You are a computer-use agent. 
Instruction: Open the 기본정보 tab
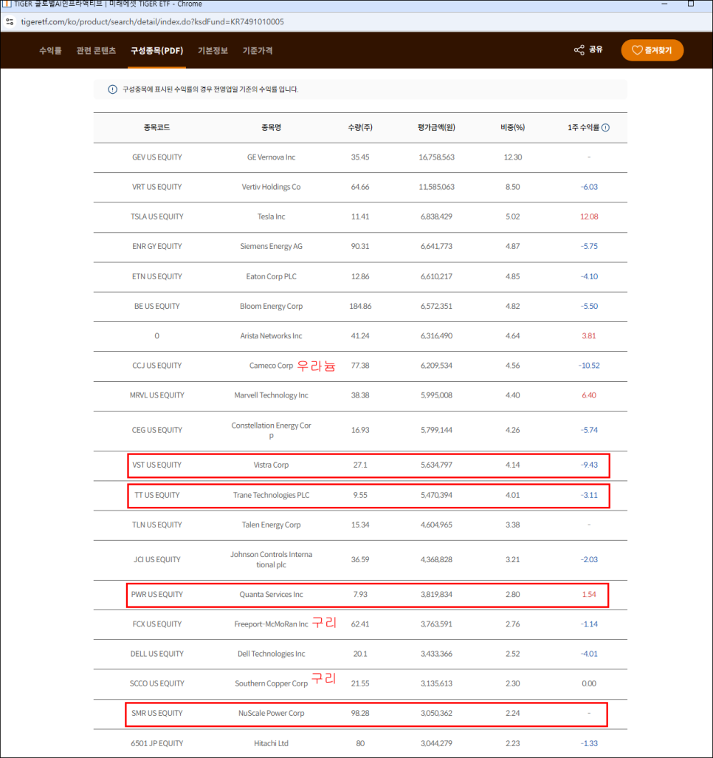(213, 51)
